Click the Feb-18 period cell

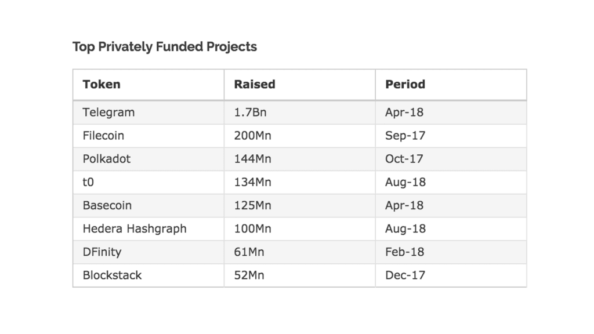(404, 252)
